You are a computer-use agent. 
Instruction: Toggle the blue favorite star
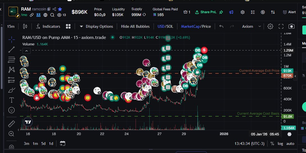tap(60, 9)
